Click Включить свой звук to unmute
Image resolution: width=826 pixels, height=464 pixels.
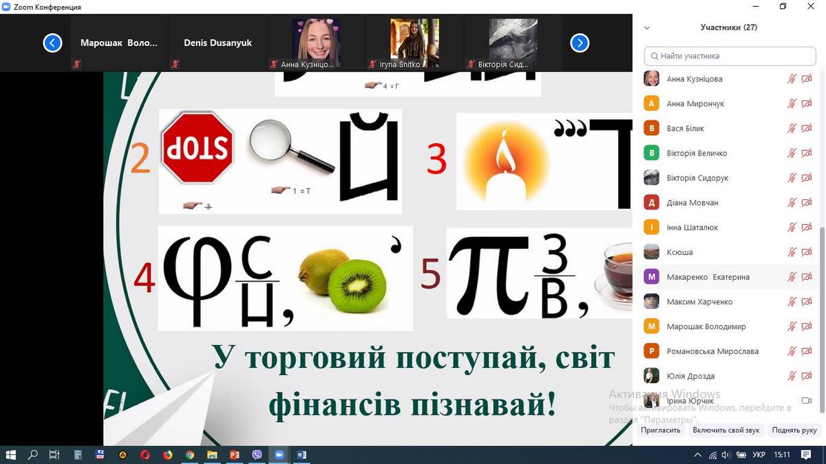pos(726,430)
